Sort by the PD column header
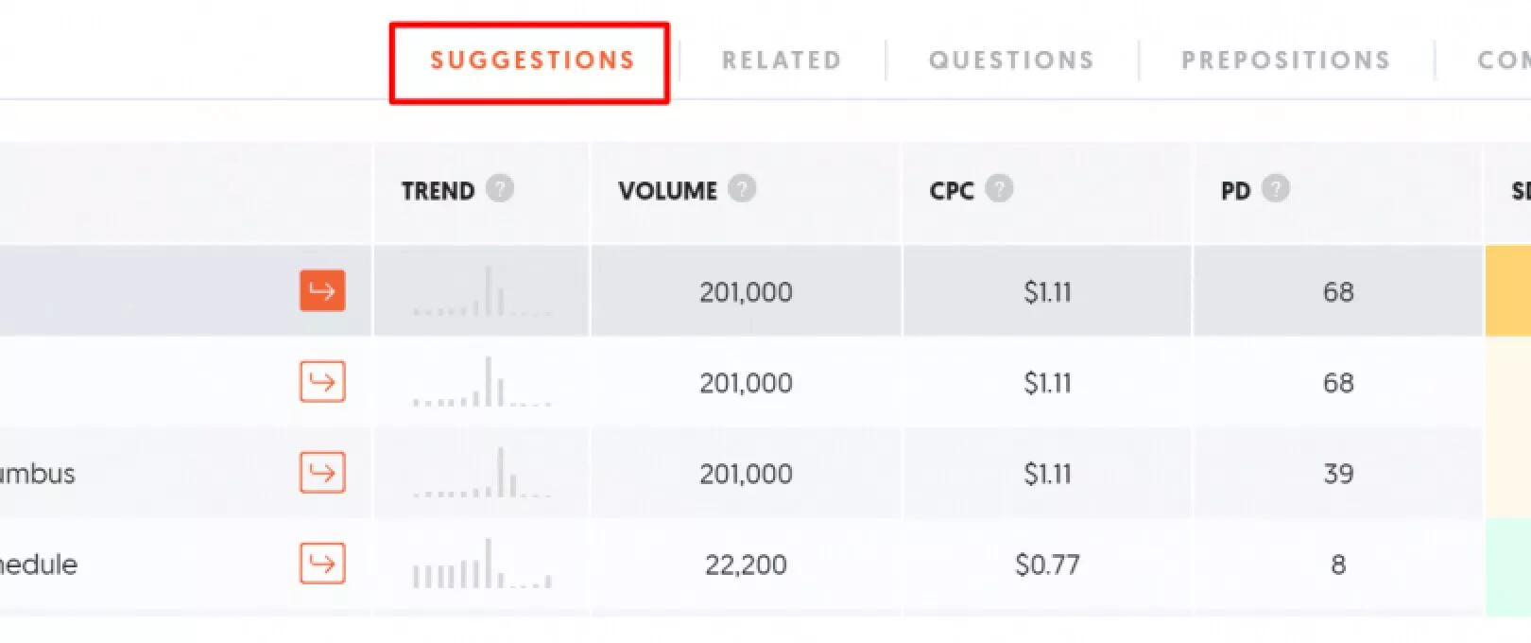Screen dimensions: 1531x643 [x=1235, y=191]
